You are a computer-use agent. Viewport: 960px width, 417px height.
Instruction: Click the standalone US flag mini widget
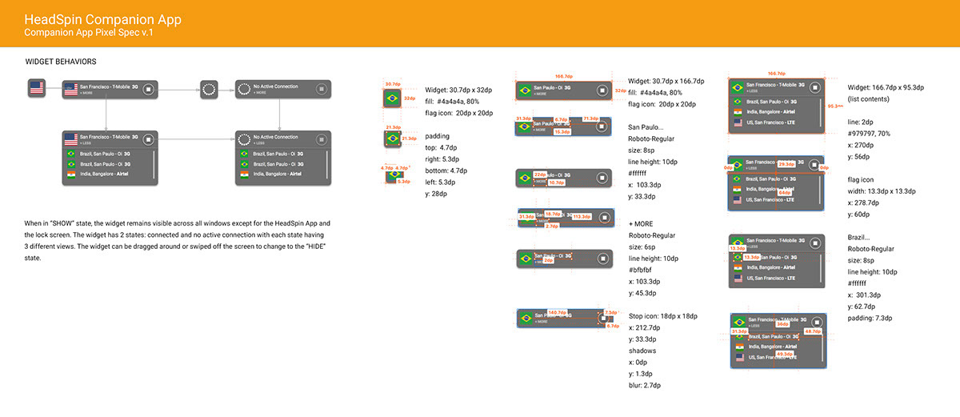(x=36, y=89)
